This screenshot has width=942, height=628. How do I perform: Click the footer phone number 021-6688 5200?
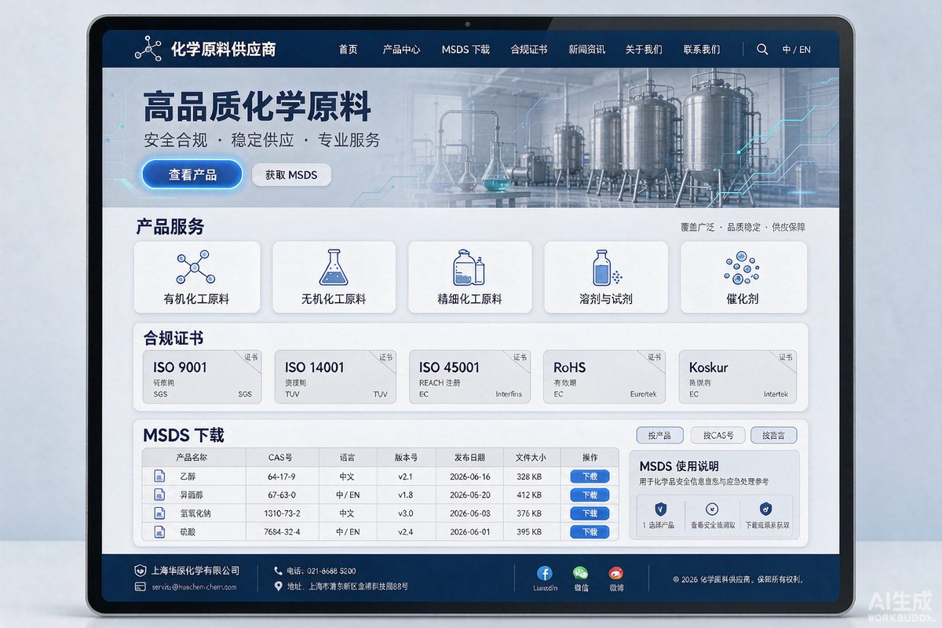(332, 571)
